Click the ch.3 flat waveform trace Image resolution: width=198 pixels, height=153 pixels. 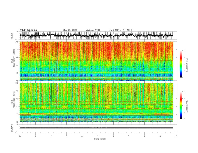pos(96,128)
